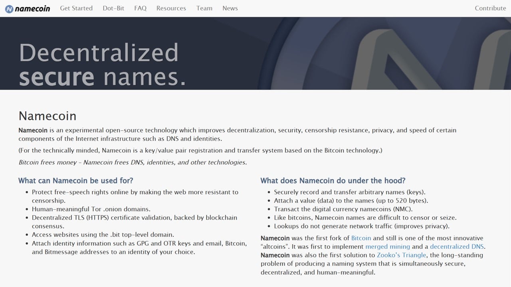
Task: Click the 'Decentralized secure names.' banner headline
Action: click(103, 64)
